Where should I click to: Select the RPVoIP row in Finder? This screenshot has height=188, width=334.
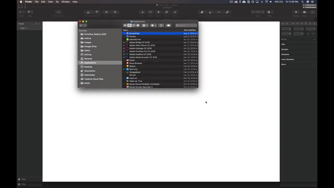pos(160,75)
